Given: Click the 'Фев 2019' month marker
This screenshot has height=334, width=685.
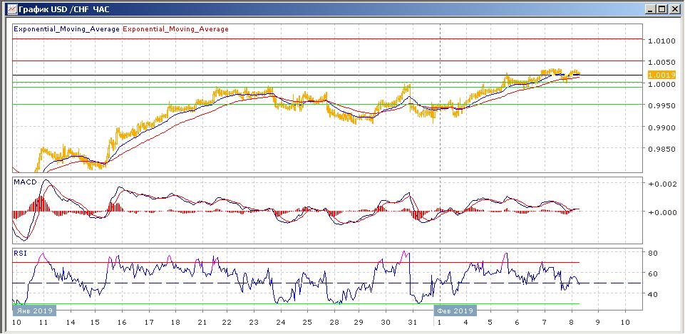Looking at the screenshot, I should pyautogui.click(x=455, y=311).
